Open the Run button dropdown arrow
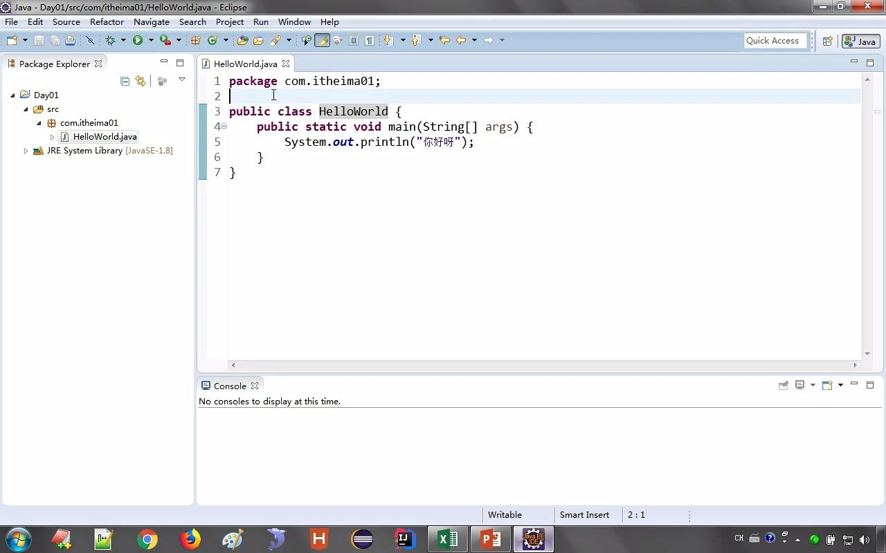 pos(151,41)
